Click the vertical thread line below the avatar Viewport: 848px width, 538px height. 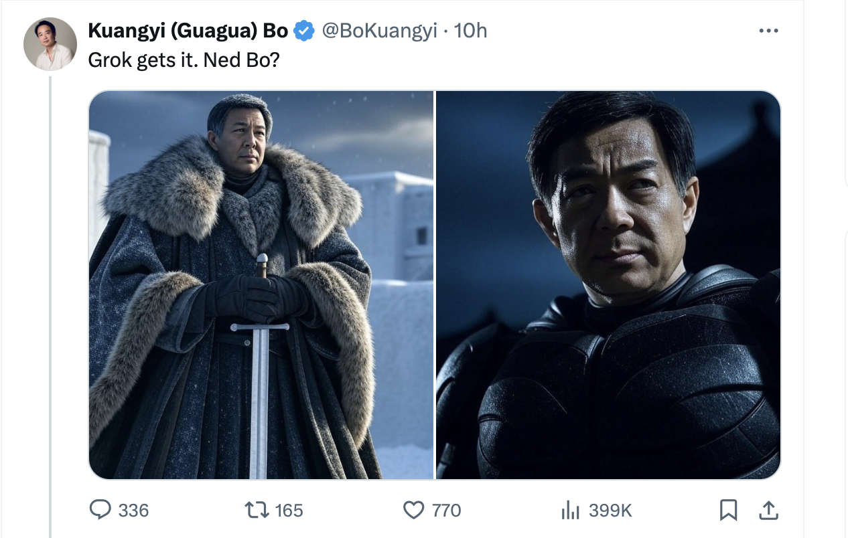click(x=50, y=301)
